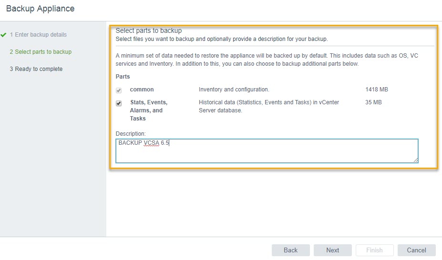442x260 pixels.
Task: Click the underlined word VCSA in the description
Action: coord(152,143)
